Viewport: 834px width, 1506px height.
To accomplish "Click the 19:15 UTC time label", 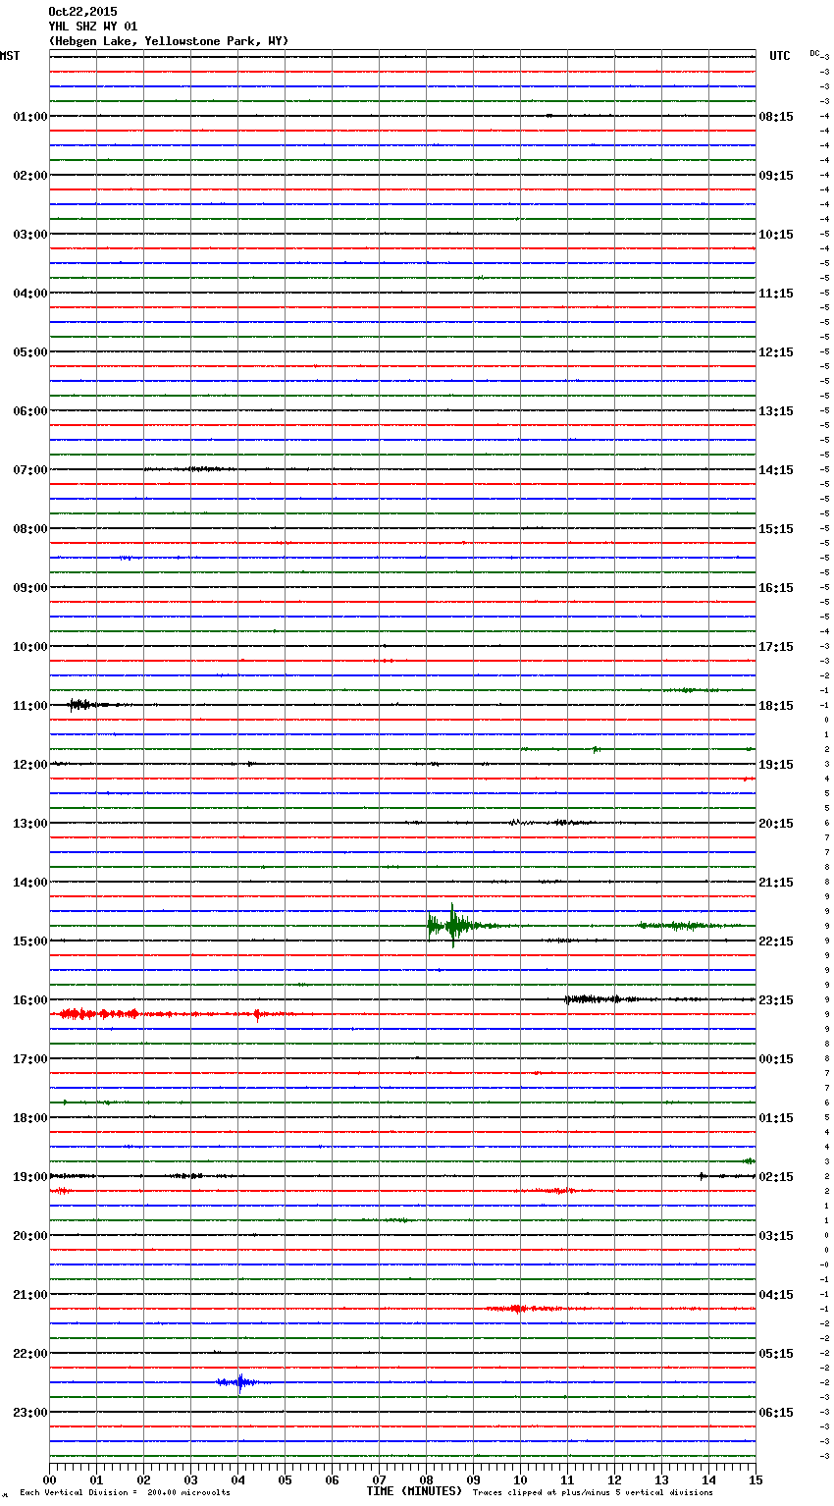I will (x=776, y=765).
